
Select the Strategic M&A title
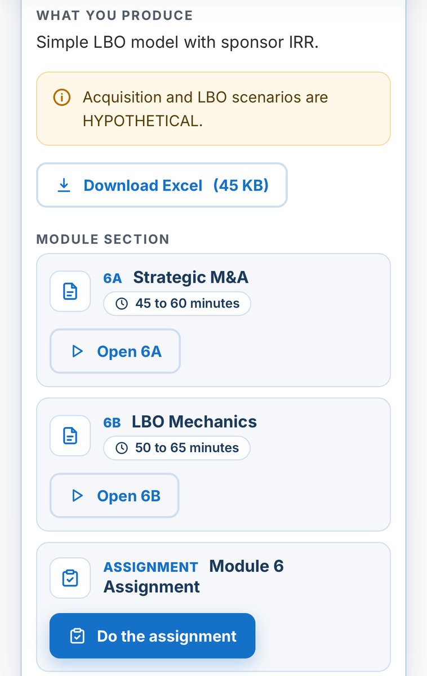(190, 277)
